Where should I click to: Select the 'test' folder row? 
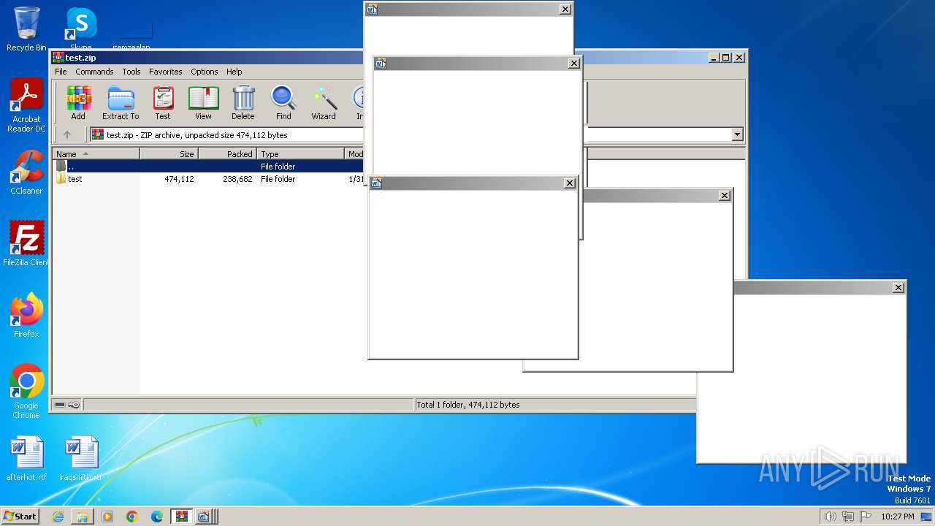[x=208, y=179]
